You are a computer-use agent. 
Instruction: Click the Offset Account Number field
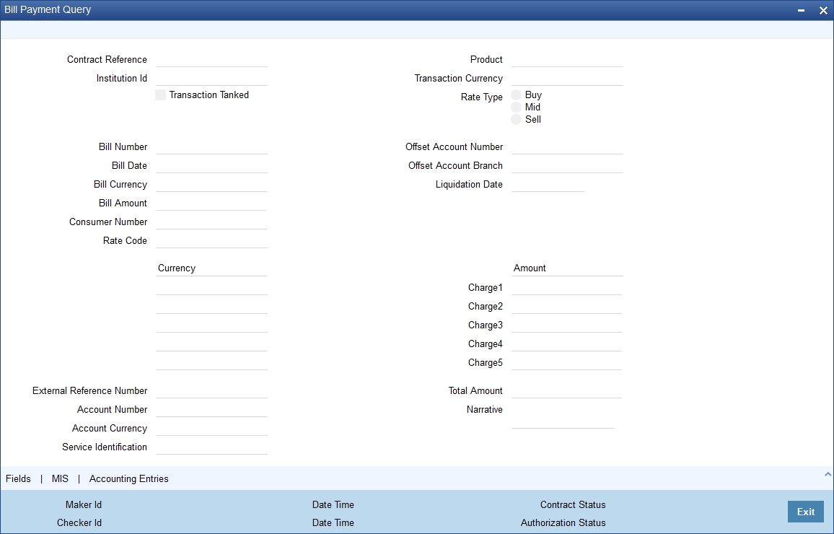coord(566,146)
